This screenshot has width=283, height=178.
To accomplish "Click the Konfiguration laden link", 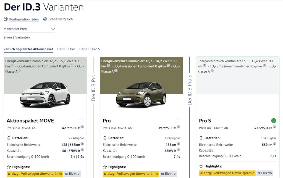I will click(24, 19).
